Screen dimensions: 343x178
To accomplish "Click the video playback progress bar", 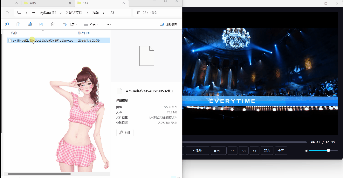I will coord(244,142).
